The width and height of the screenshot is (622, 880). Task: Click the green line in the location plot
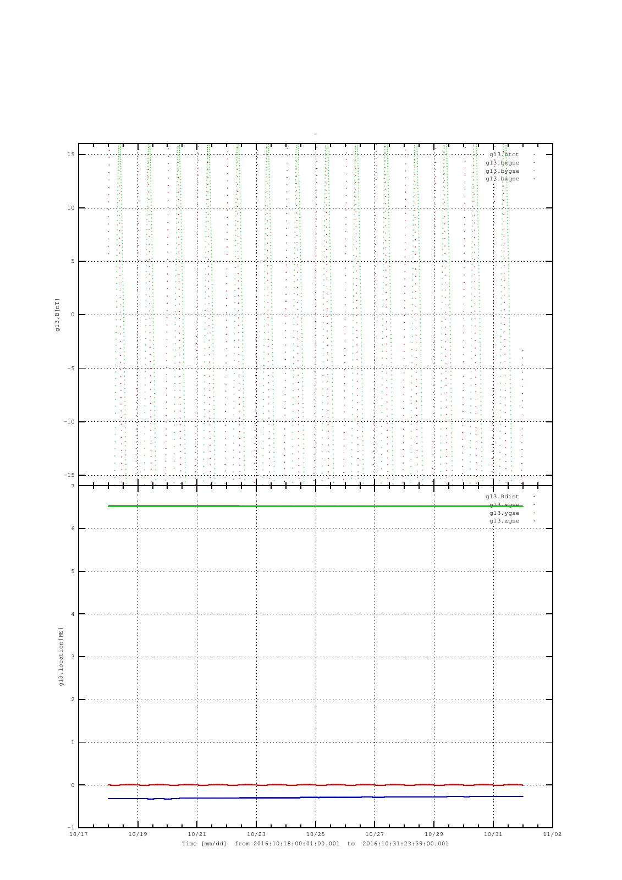point(315,506)
